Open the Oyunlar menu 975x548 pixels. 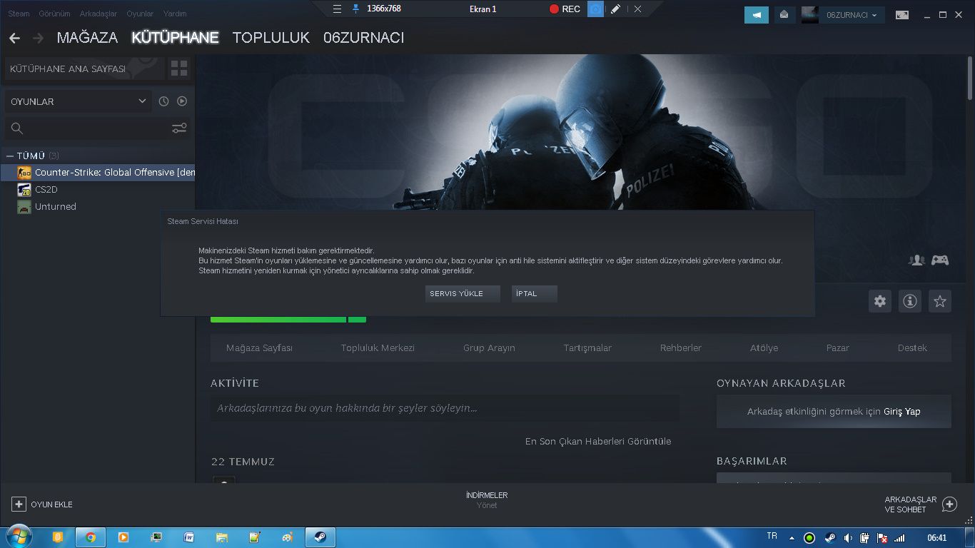[140, 14]
